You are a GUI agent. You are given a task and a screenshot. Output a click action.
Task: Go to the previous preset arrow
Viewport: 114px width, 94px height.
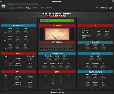(9, 8)
